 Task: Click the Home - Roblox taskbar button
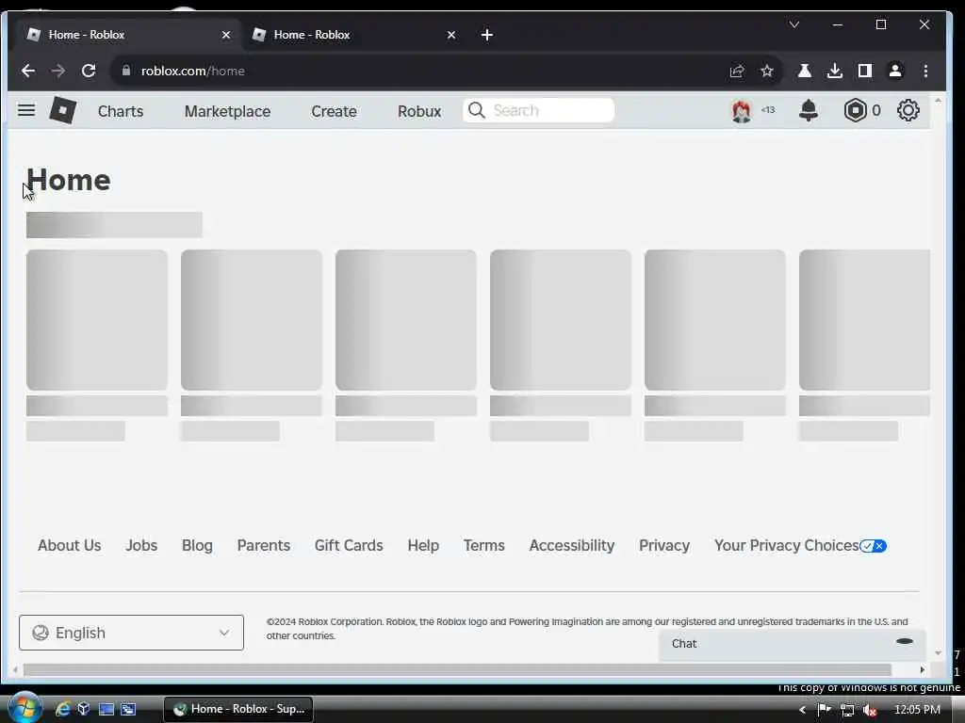coord(238,709)
